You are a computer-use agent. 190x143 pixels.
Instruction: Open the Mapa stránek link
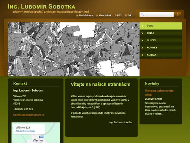[x=105, y=15]
